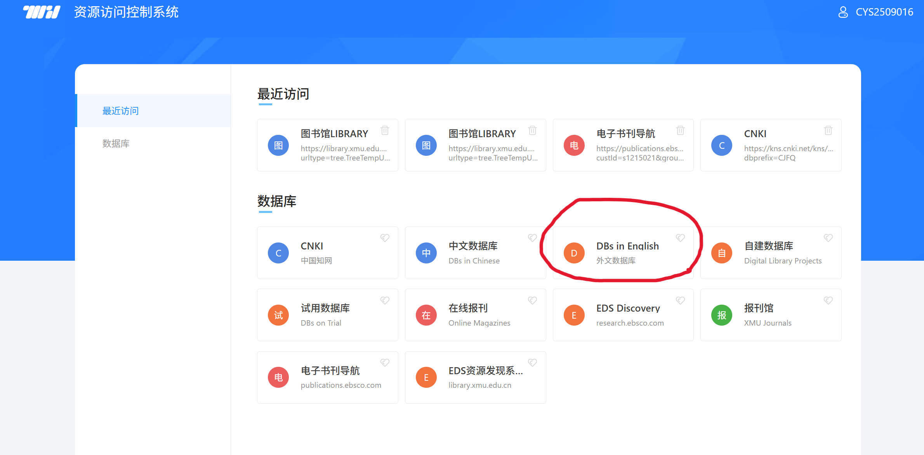
Task: Favorite 试用数据库 using the heart icon
Action: tap(385, 300)
